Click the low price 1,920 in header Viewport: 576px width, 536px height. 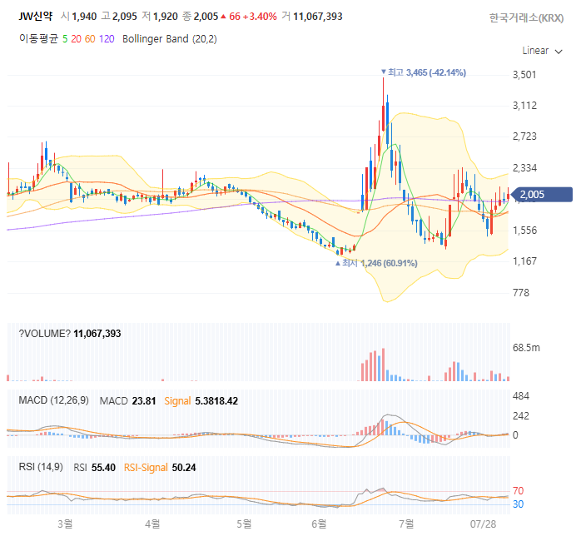(x=166, y=17)
